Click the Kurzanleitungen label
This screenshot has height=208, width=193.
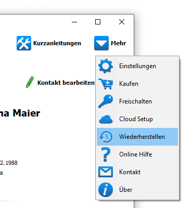pos(57,43)
